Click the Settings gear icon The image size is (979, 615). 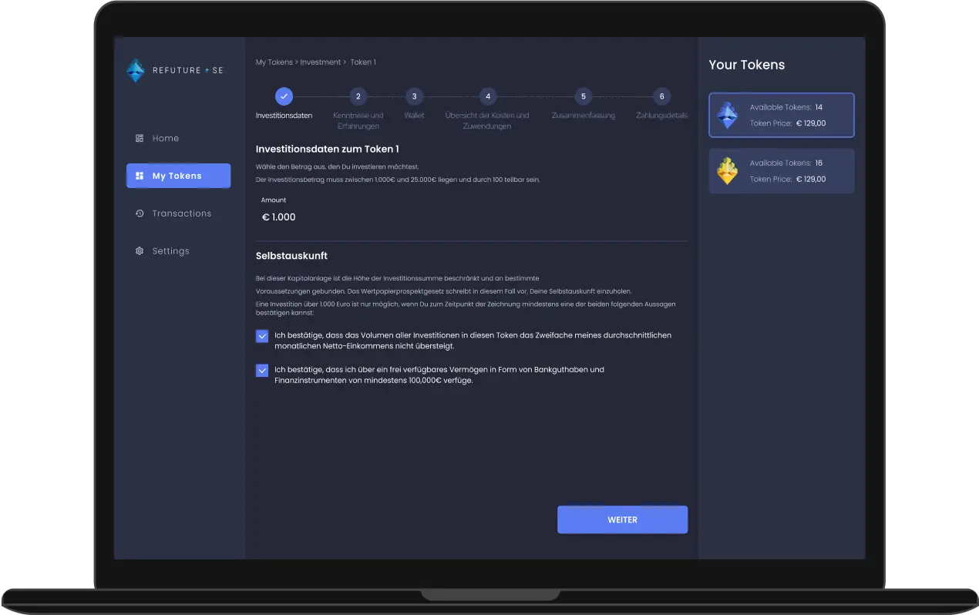140,251
